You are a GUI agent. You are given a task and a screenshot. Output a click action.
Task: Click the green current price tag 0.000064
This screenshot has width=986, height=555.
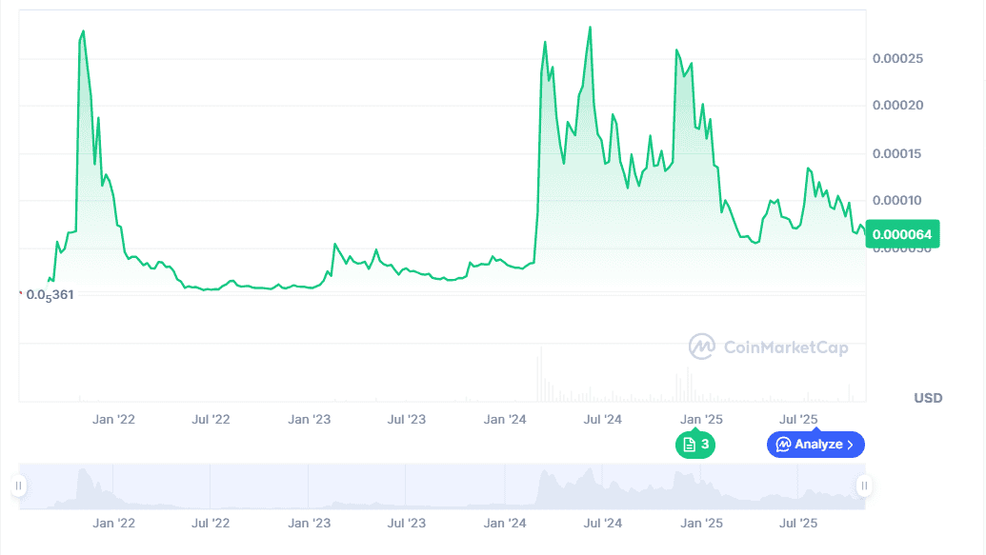click(900, 232)
